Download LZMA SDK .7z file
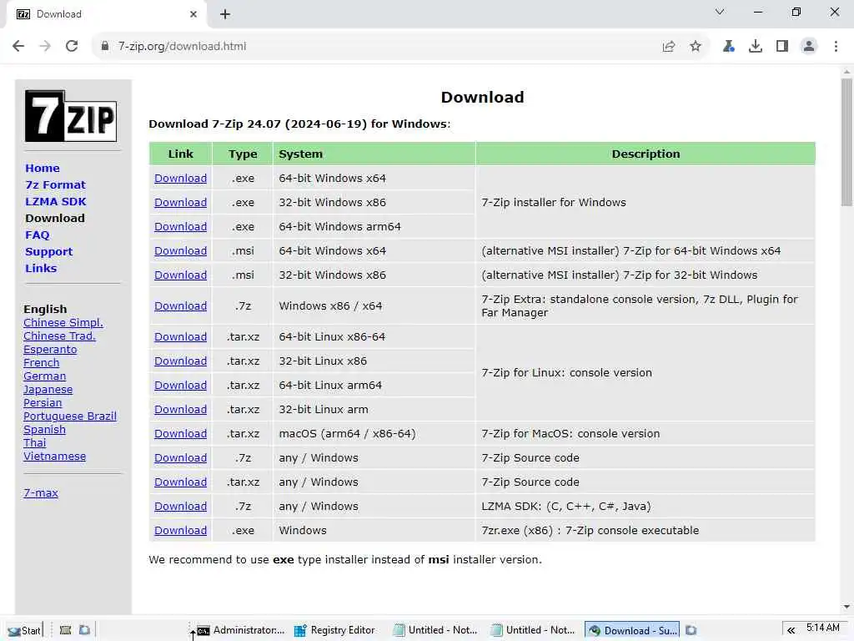This screenshot has width=854, height=641. point(180,507)
